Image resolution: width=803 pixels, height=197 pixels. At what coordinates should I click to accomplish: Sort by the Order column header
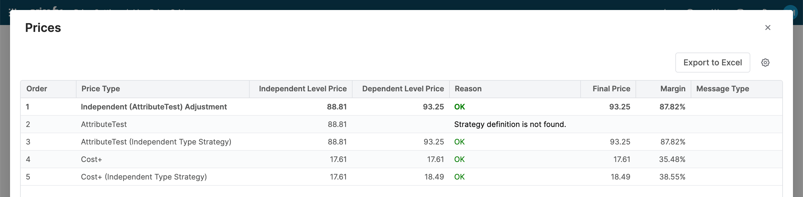click(37, 89)
